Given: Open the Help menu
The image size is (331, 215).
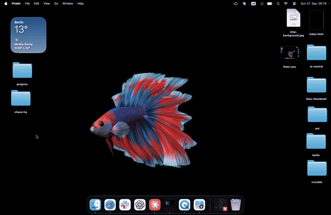Looking at the screenshot, I should click(80, 3).
